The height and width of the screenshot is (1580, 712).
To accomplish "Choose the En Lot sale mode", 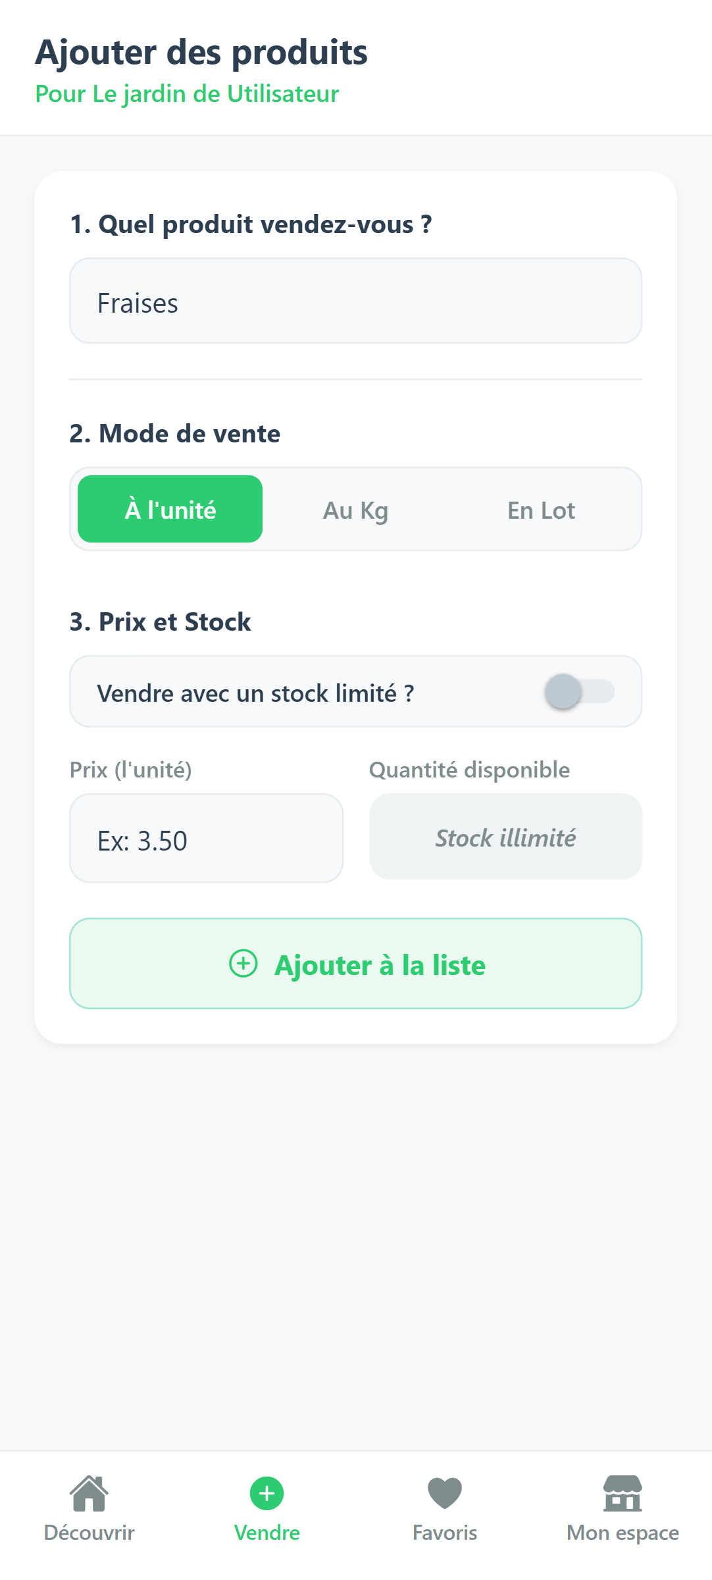I will tap(541, 510).
